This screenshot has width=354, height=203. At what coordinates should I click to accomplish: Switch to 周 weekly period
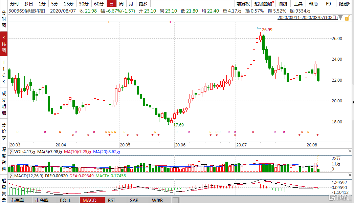(121, 4)
